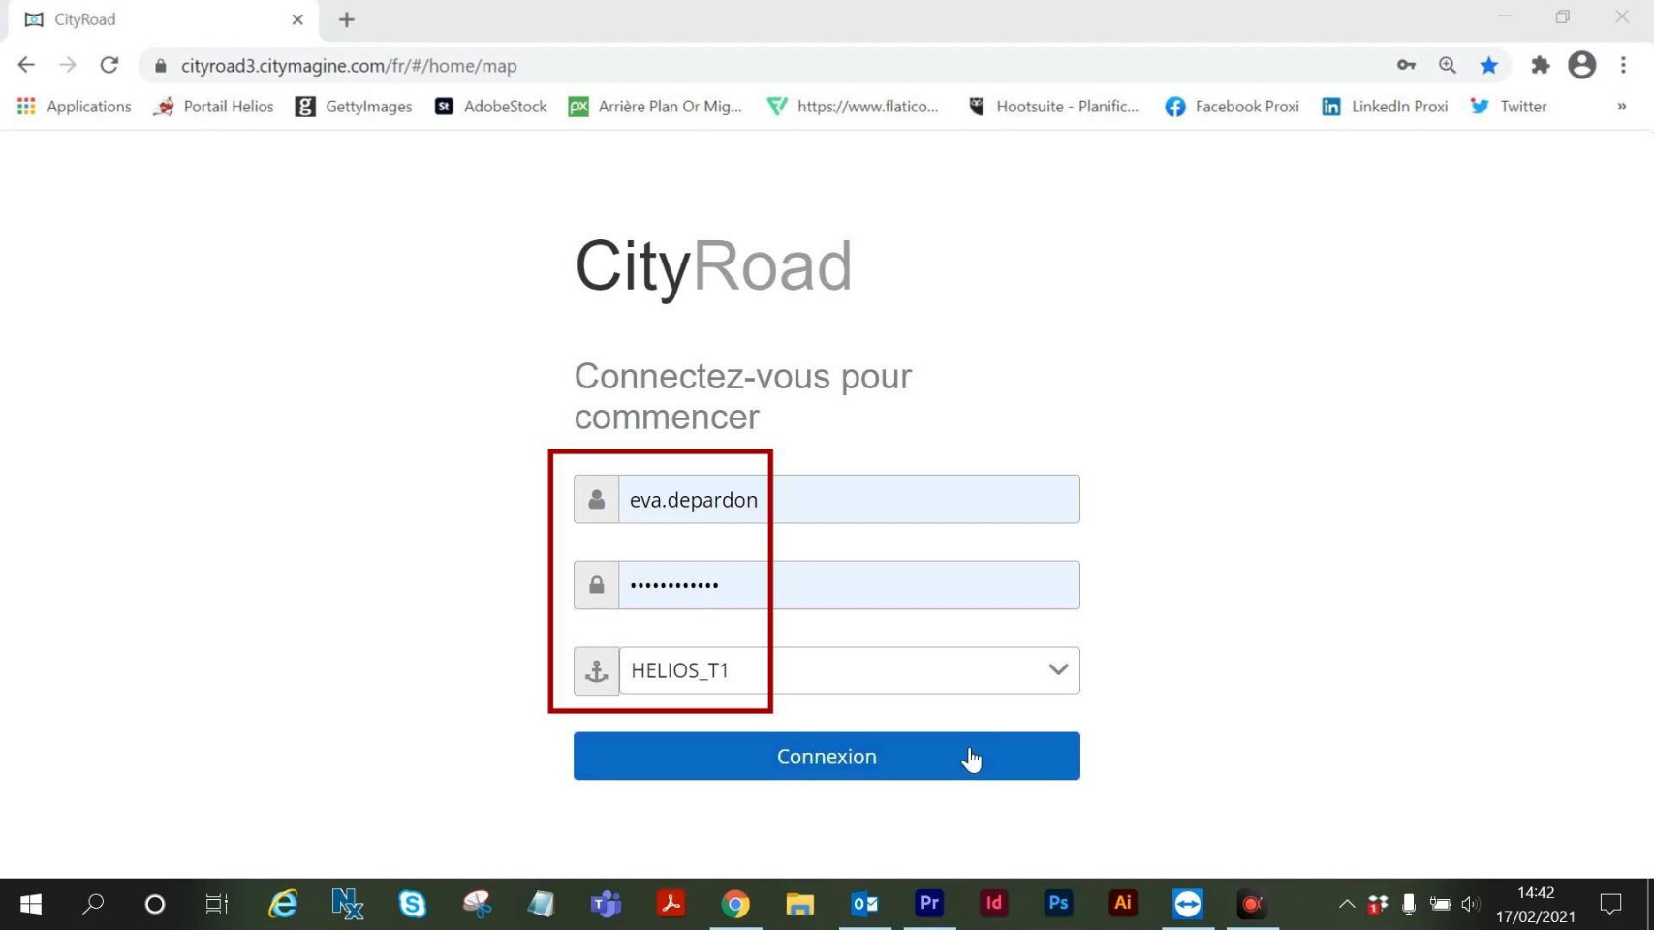Open the LinkedIn Proxi bookmark

[1386, 107]
